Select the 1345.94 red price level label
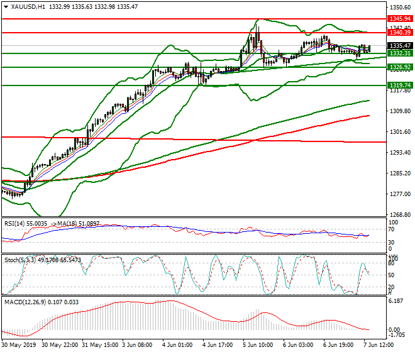Image resolution: width=415 pixels, height=352 pixels. tap(400, 19)
